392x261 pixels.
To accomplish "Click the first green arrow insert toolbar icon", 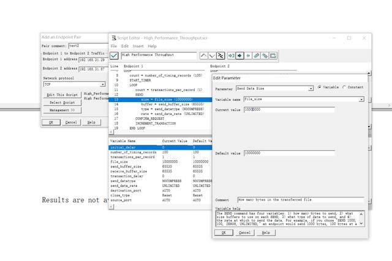I will pos(231,56).
